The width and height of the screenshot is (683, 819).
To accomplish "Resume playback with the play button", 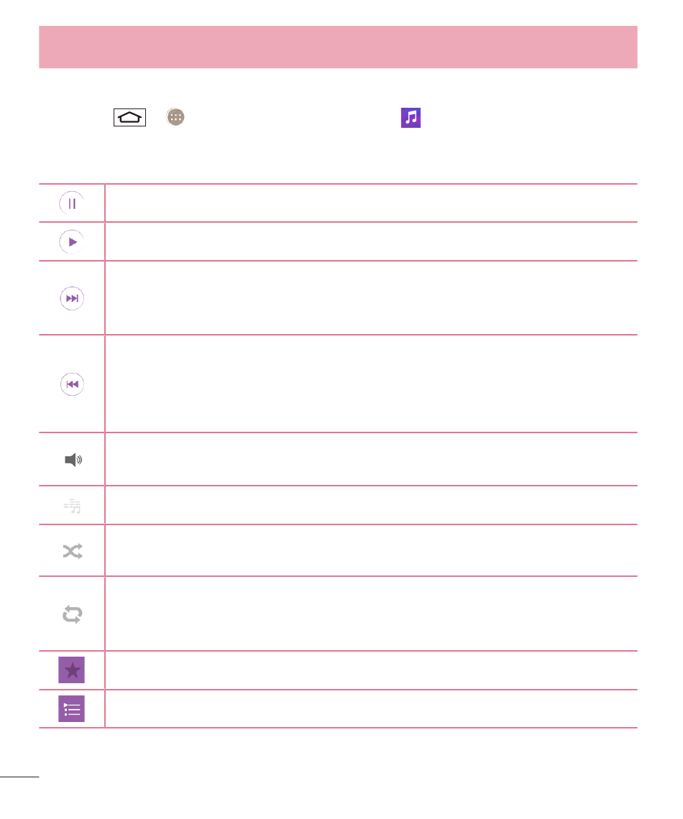I will click(72, 242).
